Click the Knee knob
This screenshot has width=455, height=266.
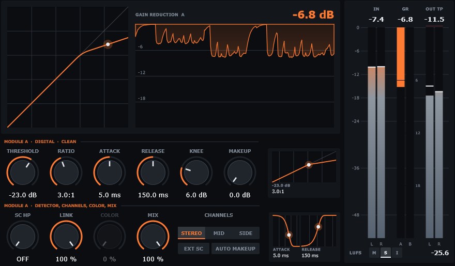point(196,172)
